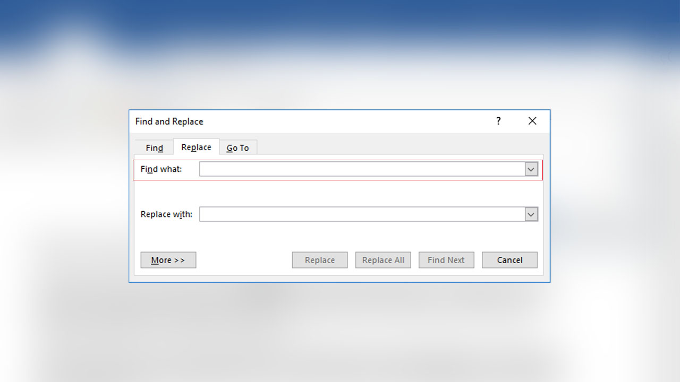Open the Go To tab
This screenshot has width=680, height=382.
[x=237, y=148]
